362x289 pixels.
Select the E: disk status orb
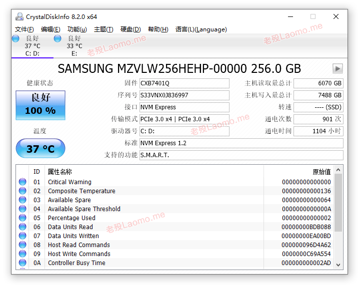57,38
